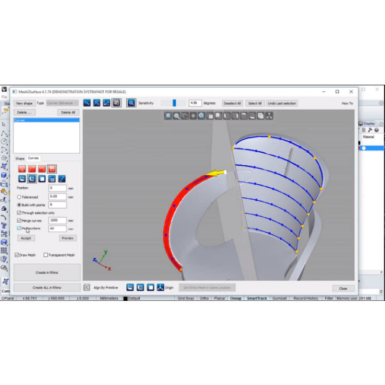Screen dimensions: 385x385
Task: Open the Type dropdown
Action: pyautogui.click(x=62, y=103)
